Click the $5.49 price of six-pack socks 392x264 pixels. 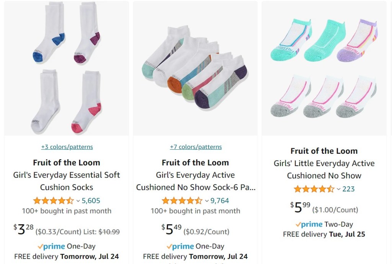click(x=171, y=230)
